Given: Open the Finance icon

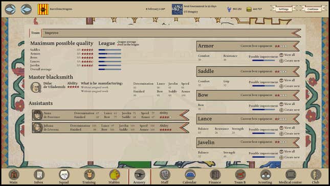Looking at the screenshot, I should tap(215, 175).
